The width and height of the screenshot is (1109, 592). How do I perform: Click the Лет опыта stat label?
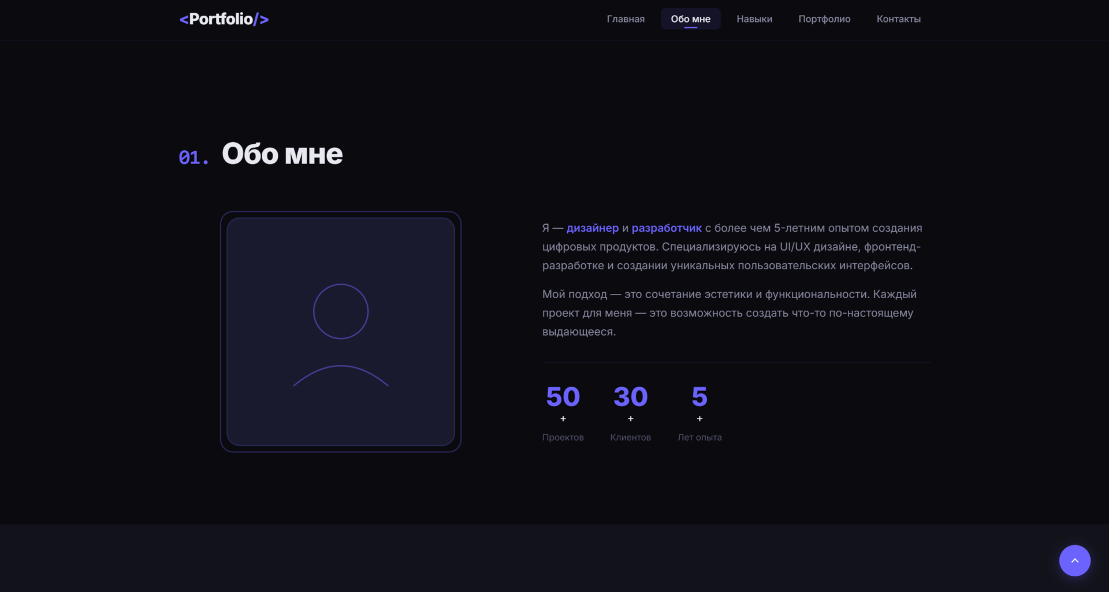[699, 437]
